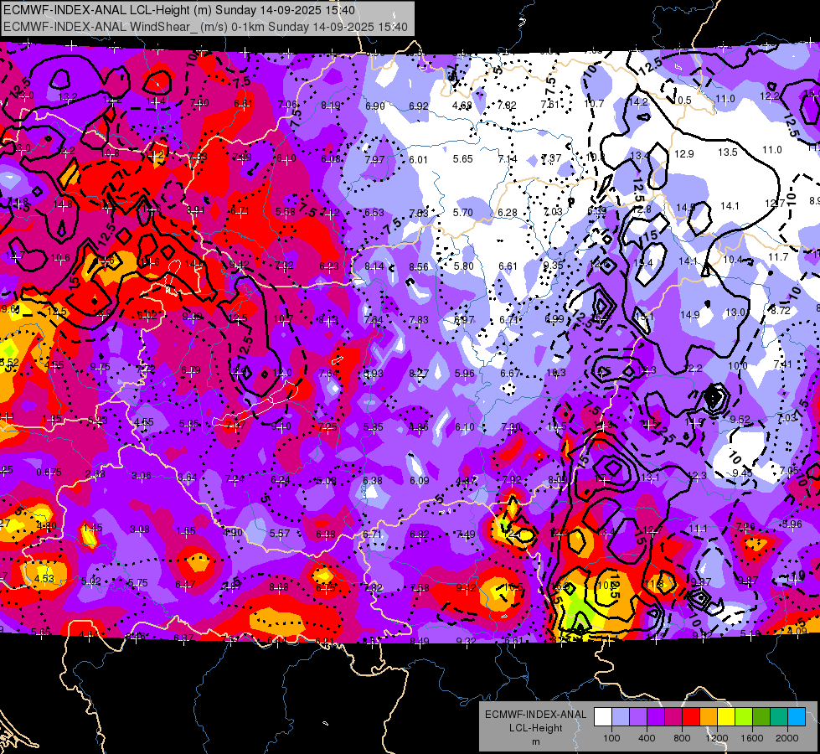Click the map value 2.68
This screenshot has height=754, width=820.
(x=95, y=473)
